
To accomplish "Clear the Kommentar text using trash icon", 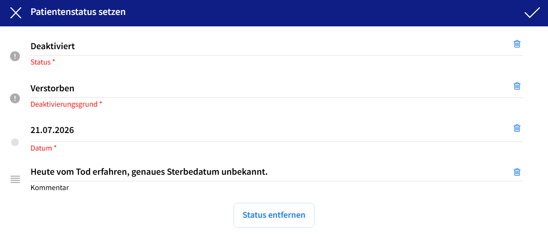I will [517, 172].
